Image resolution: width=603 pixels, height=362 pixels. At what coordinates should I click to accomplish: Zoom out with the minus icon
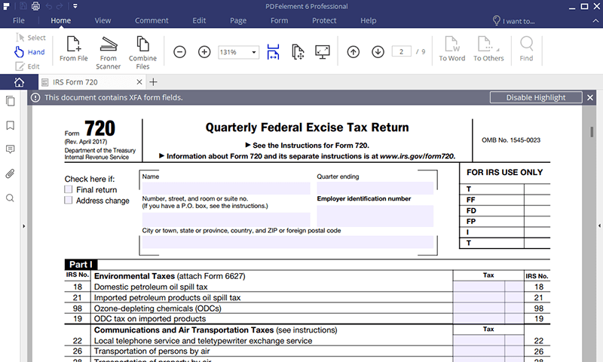pos(179,51)
